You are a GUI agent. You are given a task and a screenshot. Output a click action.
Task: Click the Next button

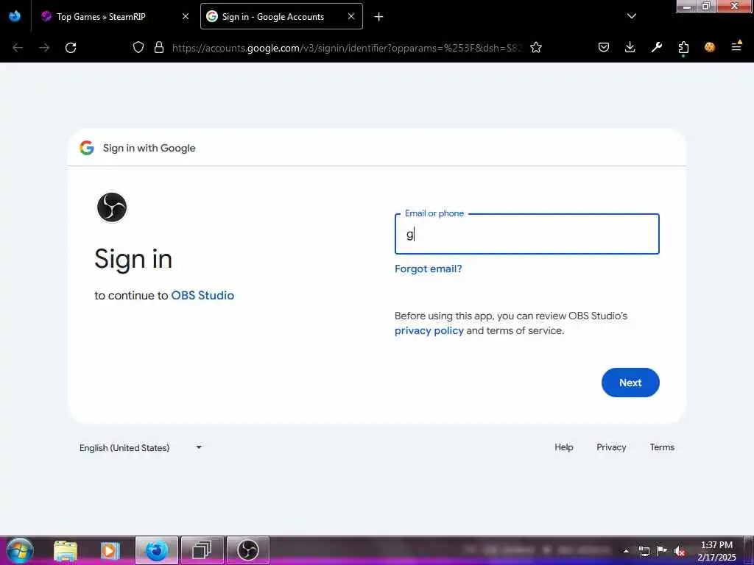pyautogui.click(x=630, y=383)
